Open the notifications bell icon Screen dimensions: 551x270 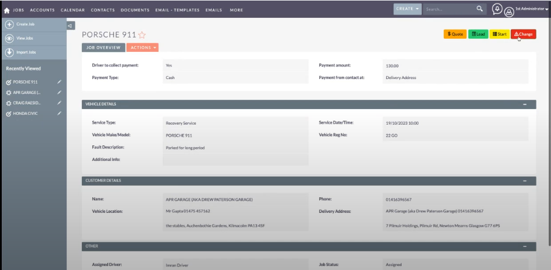(497, 9)
